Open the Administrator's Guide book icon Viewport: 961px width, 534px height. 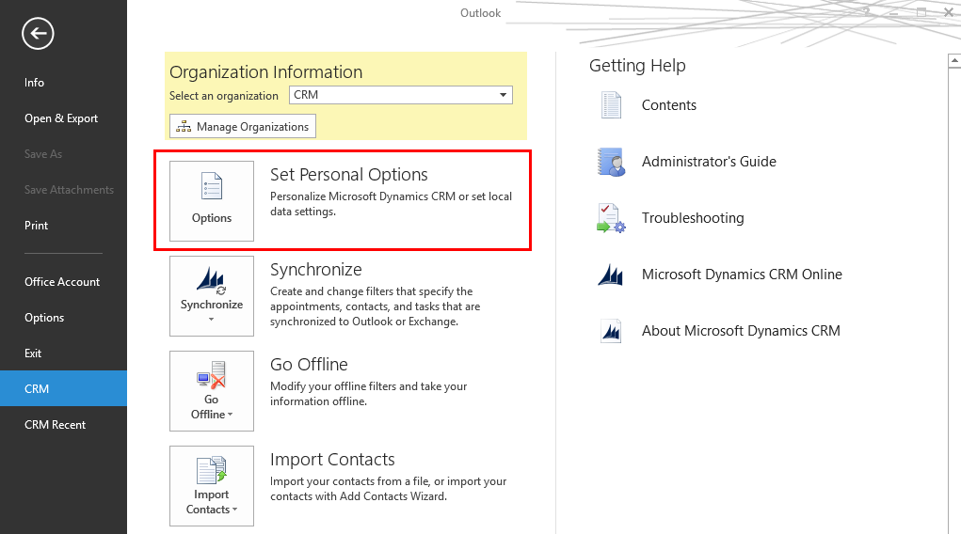click(x=611, y=162)
